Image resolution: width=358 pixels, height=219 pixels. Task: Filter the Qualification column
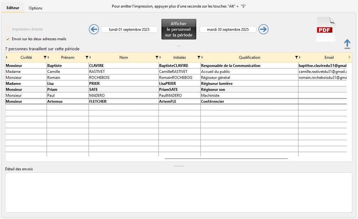coord(296,57)
